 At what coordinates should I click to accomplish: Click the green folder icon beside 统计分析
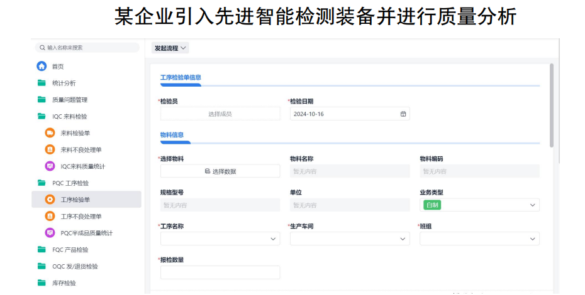(x=42, y=83)
